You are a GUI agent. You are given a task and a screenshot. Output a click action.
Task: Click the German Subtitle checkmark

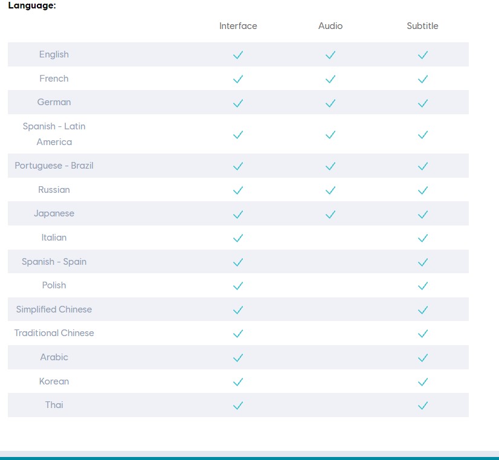[423, 103]
